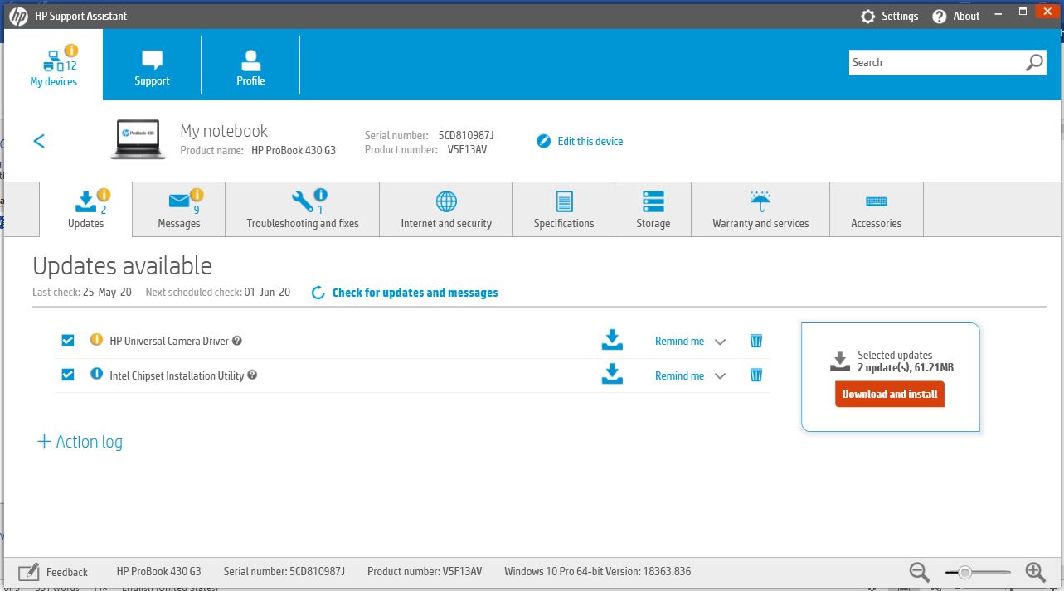
Task: Click Windows 10 Pro version text in status bar
Action: (x=597, y=571)
